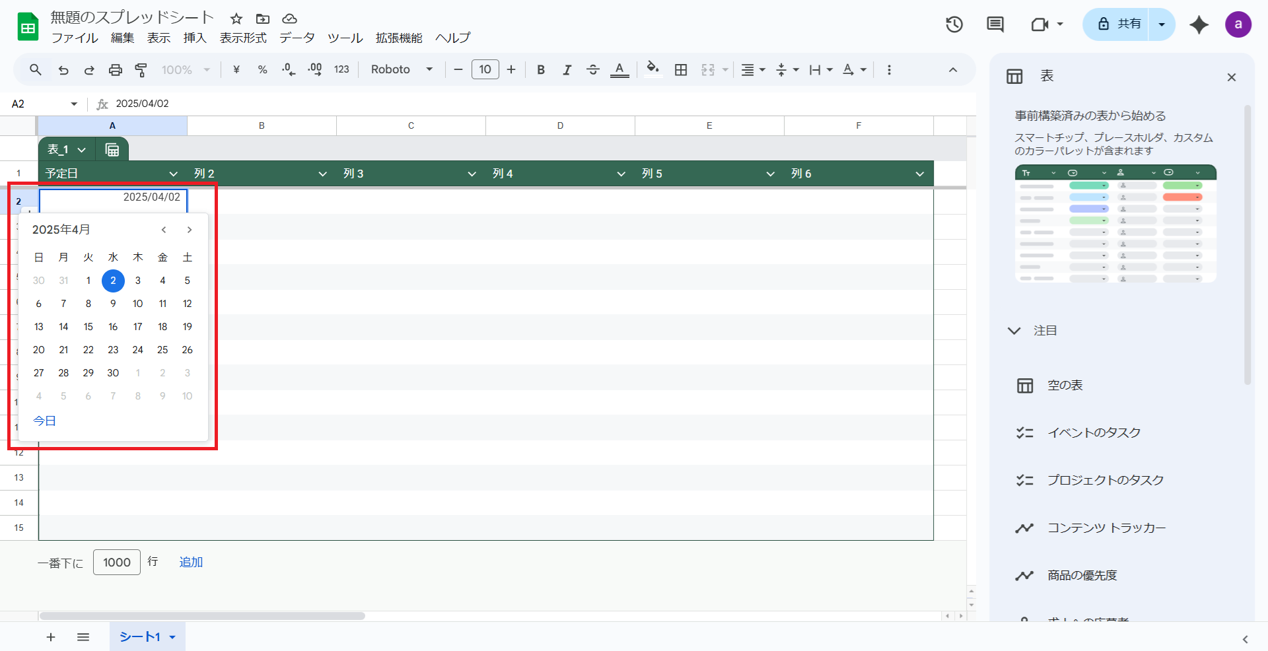Switch to the シート1 tab

(140, 637)
